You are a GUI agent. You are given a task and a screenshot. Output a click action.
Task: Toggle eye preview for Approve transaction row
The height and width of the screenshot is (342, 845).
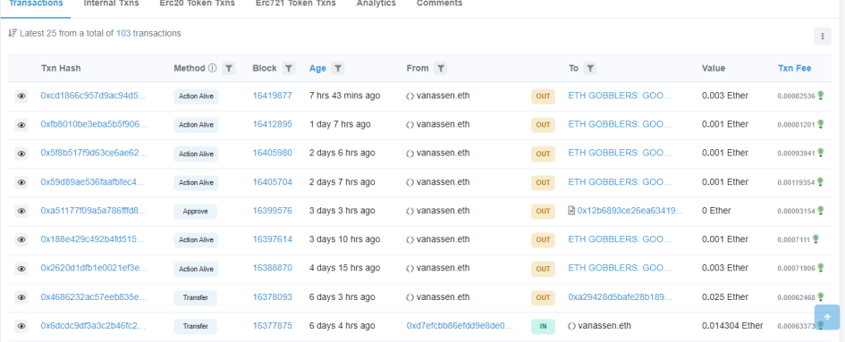click(21, 211)
